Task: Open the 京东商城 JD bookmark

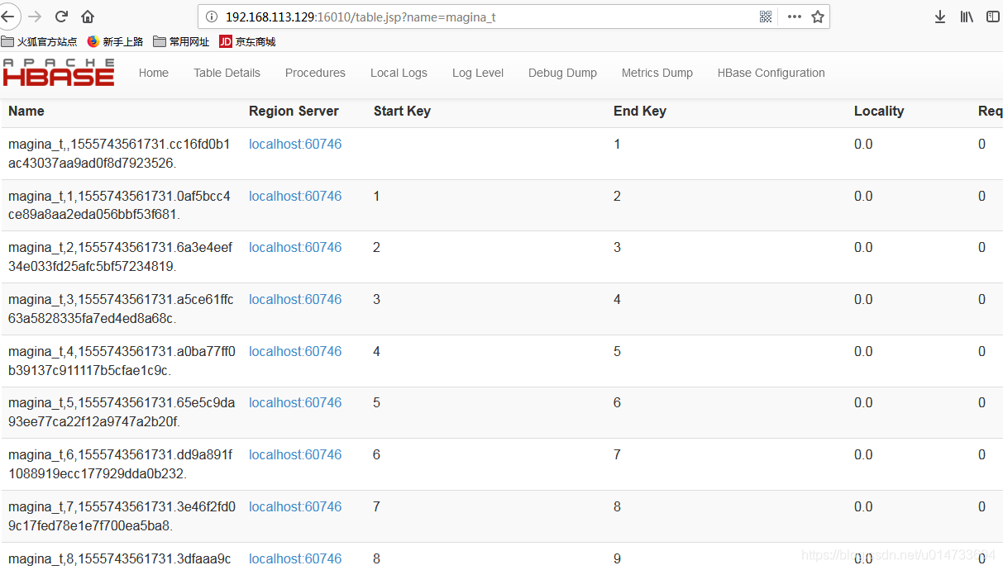Action: click(x=247, y=41)
